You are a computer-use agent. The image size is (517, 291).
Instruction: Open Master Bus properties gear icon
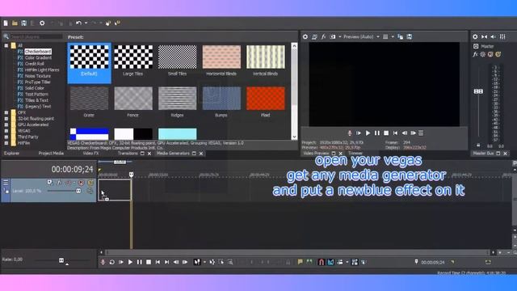(x=475, y=36)
